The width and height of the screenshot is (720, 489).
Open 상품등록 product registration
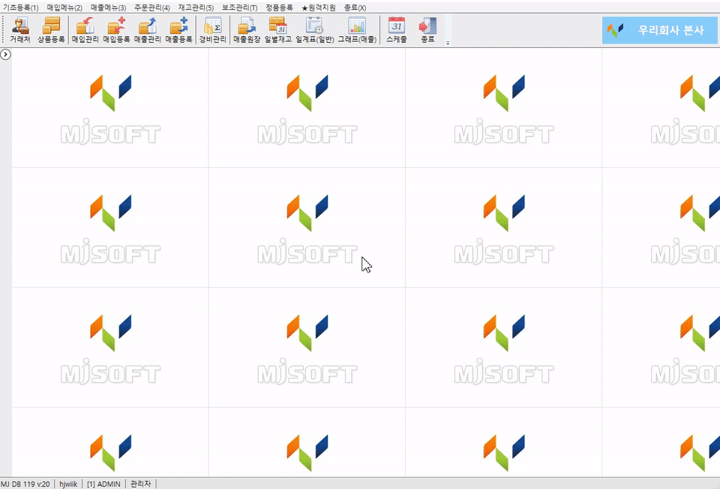(51, 30)
